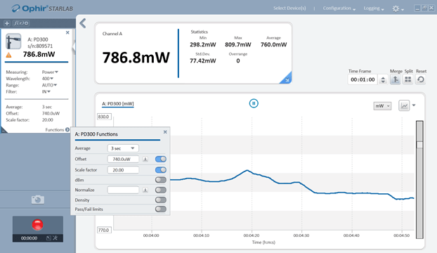This screenshot has height=253, width=437.
Task: Open the mW units dropdown
Action: 382,106
